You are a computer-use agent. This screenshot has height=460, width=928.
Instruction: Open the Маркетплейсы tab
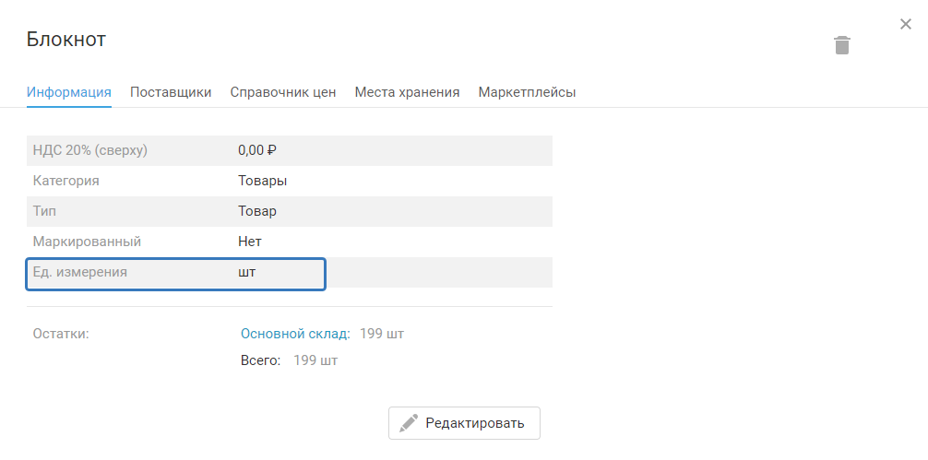point(527,92)
